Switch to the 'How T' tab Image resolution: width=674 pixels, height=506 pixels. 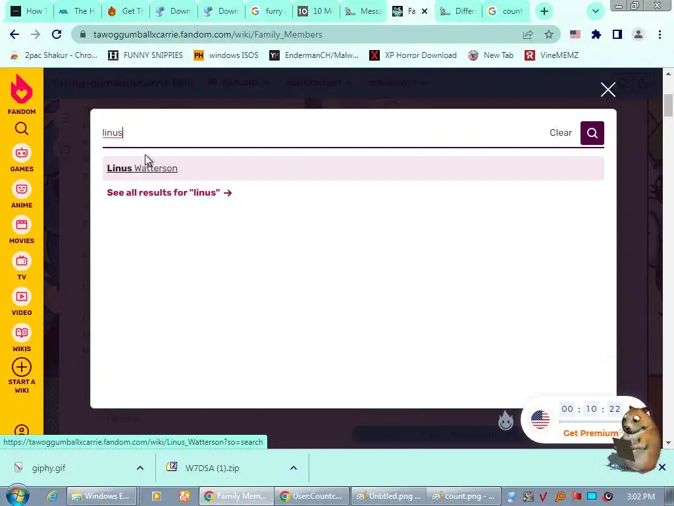pos(29,11)
